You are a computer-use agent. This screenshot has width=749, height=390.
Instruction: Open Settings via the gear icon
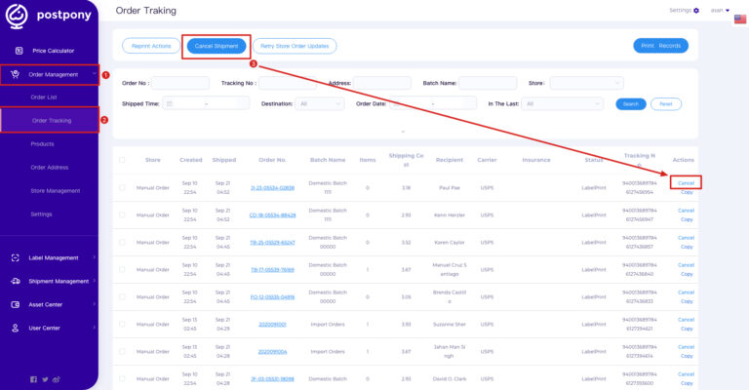coord(696,10)
